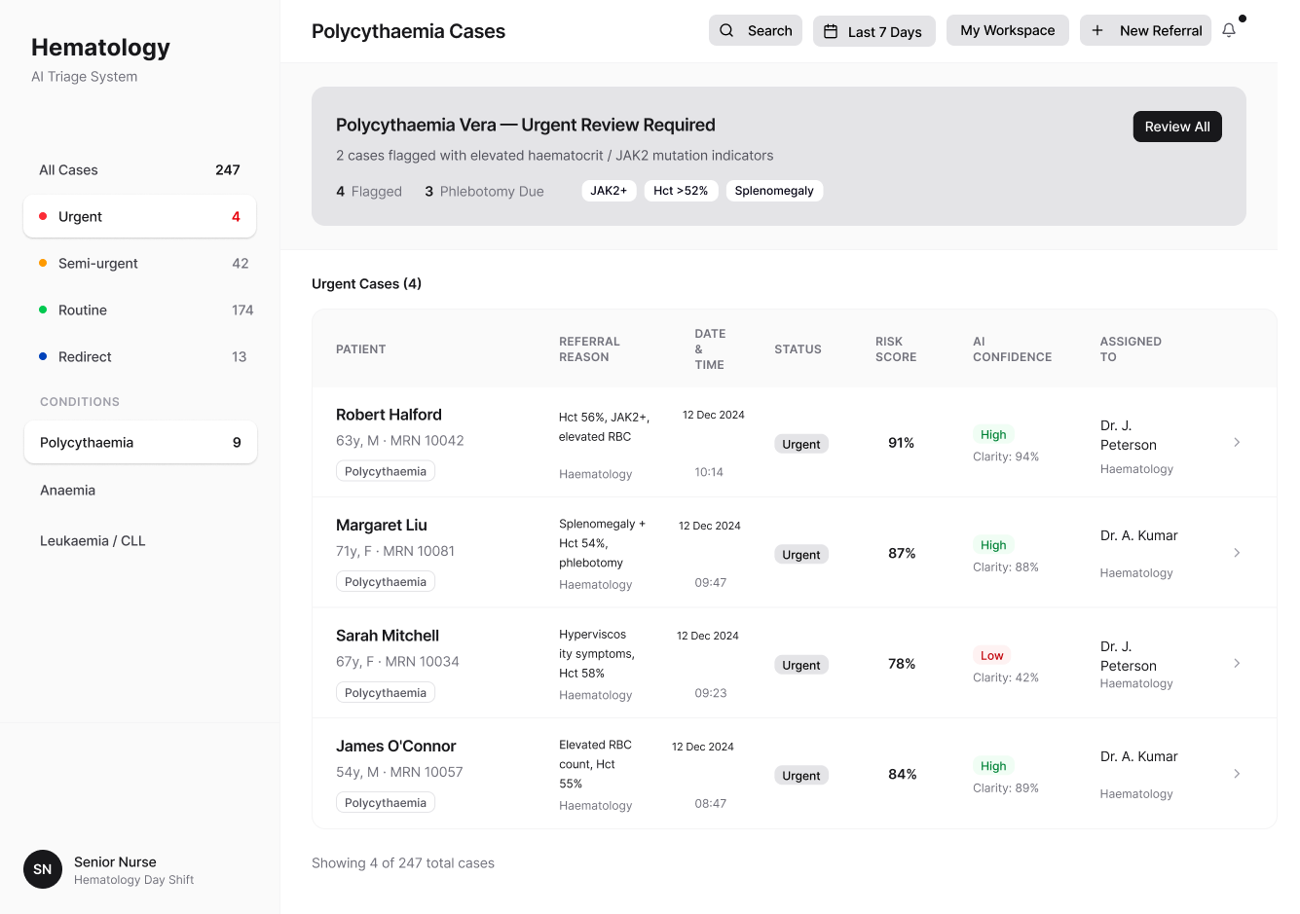Click Robert Halford's patient name
The width and height of the screenshot is (1300, 914).
(389, 415)
